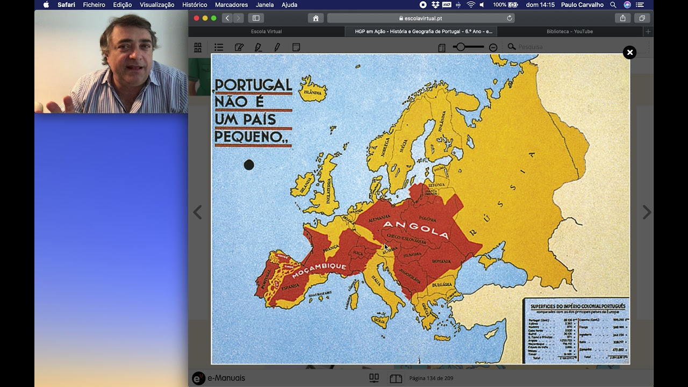
Task: Open the Histórico menu
Action: coord(195,5)
